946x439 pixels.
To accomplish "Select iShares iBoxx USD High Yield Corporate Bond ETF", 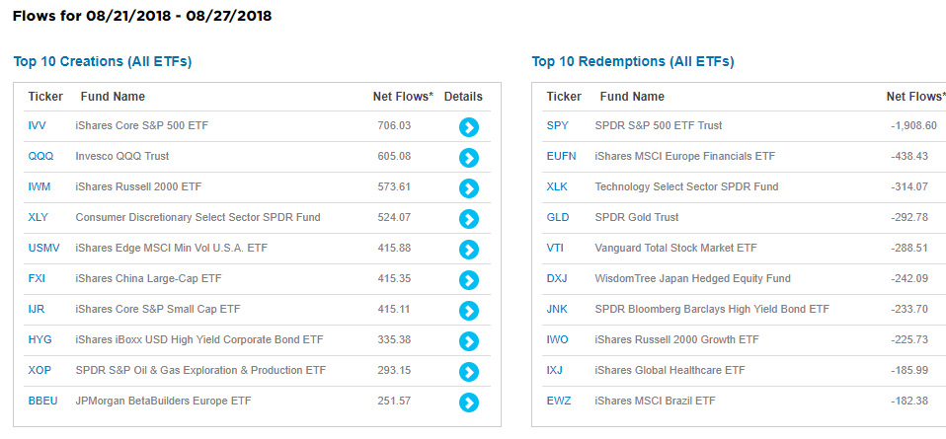I will pyautogui.click(x=199, y=339).
